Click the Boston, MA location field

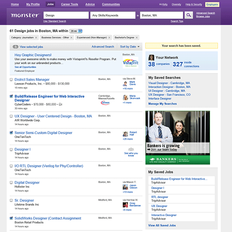[161, 15]
